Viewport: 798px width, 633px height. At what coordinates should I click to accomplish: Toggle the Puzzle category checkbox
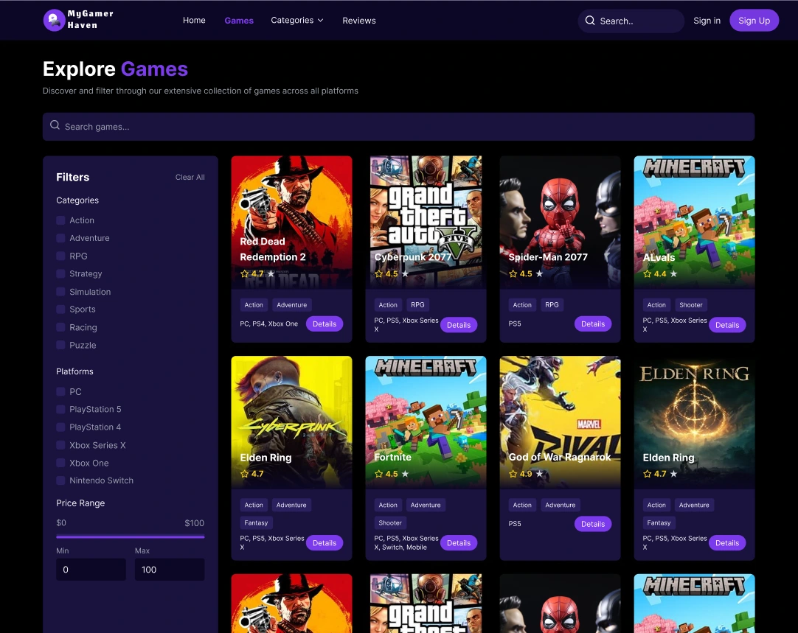click(x=60, y=345)
